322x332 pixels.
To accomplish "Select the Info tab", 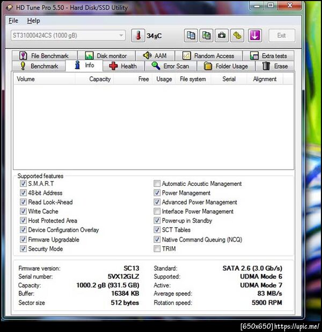I will pos(84,65).
